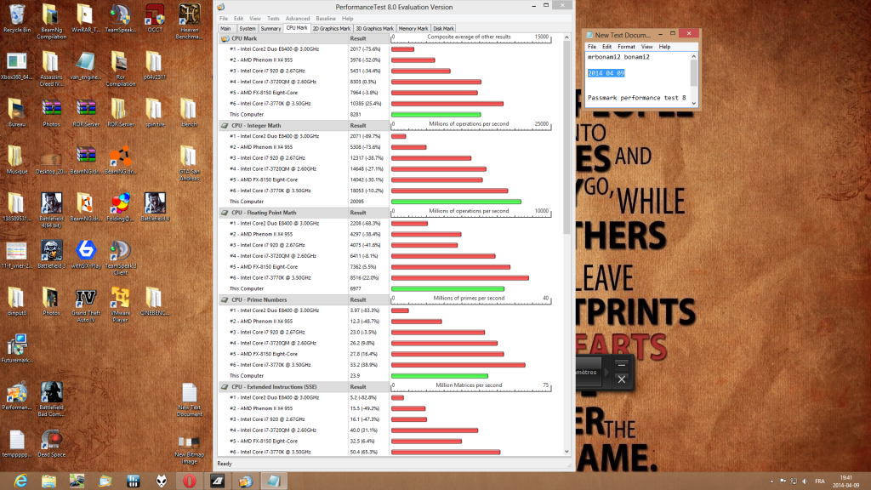This screenshot has height=490, width=871.
Task: Click the volume icon in system tray
Action: pyautogui.click(x=805, y=481)
